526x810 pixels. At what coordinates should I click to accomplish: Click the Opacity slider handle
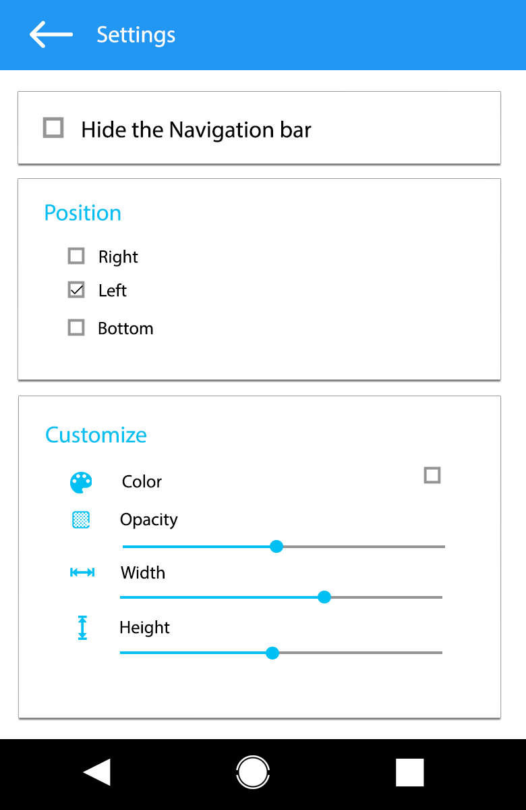[276, 546]
